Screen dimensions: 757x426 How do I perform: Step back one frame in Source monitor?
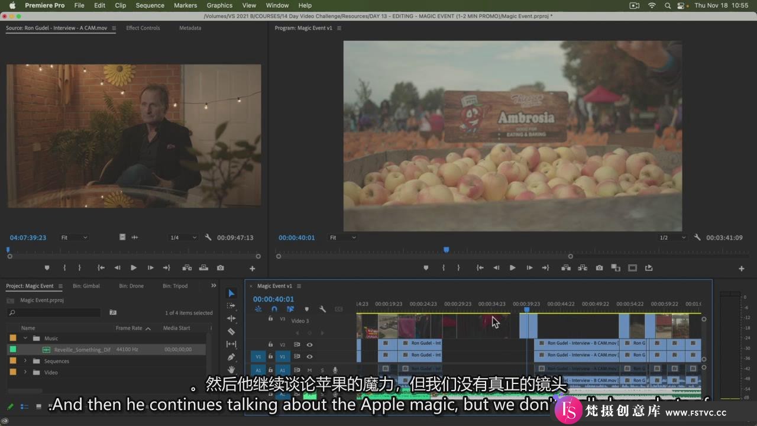(117, 268)
